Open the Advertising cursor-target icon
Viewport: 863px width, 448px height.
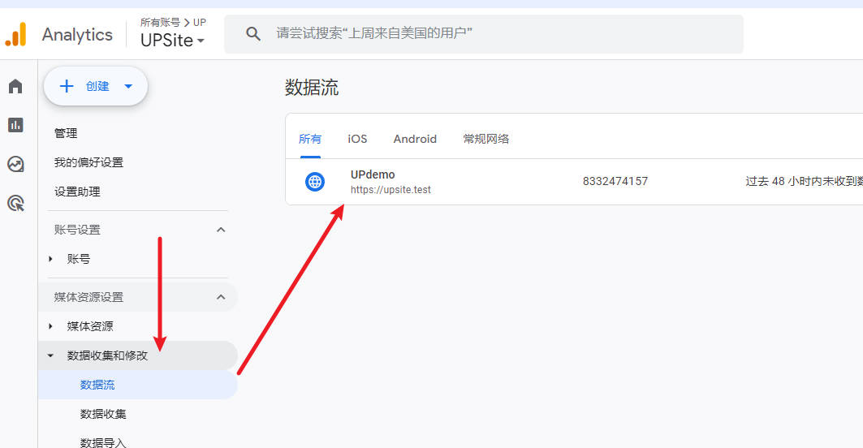point(15,203)
